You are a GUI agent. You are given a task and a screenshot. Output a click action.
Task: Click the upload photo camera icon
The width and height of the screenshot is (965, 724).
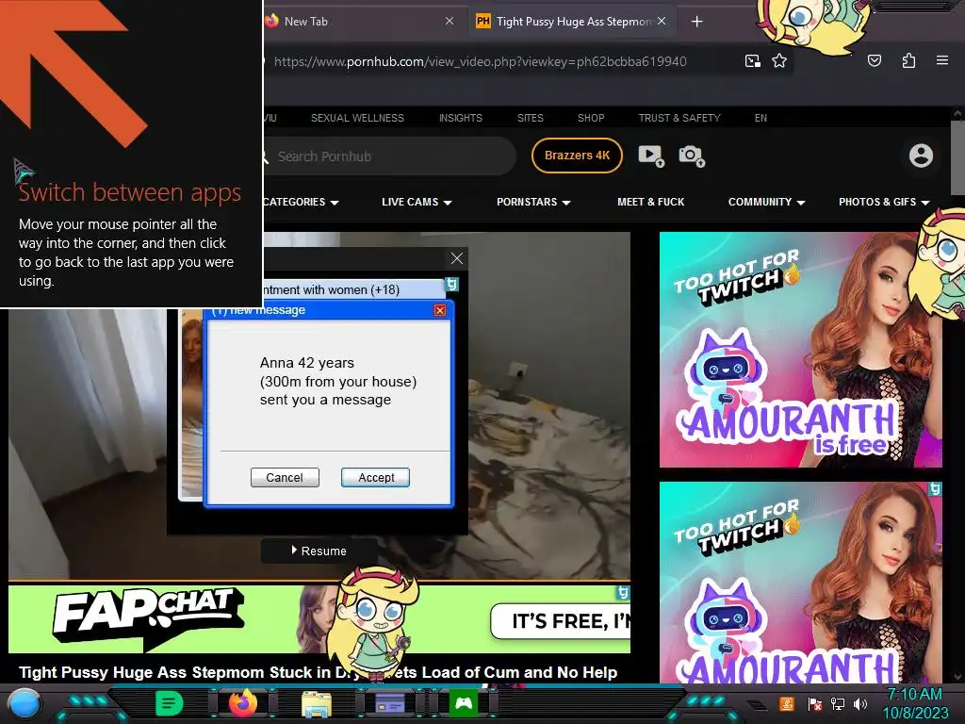[x=691, y=156]
